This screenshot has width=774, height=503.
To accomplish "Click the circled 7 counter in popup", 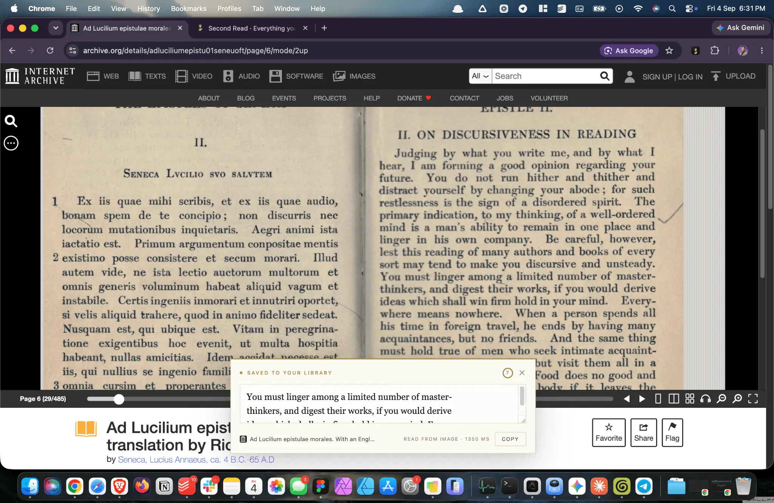I will click(508, 373).
